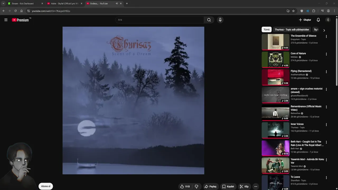Open the shield extension icon
Image resolution: width=338 pixels, height=190 pixels.
pyautogui.click(x=302, y=11)
